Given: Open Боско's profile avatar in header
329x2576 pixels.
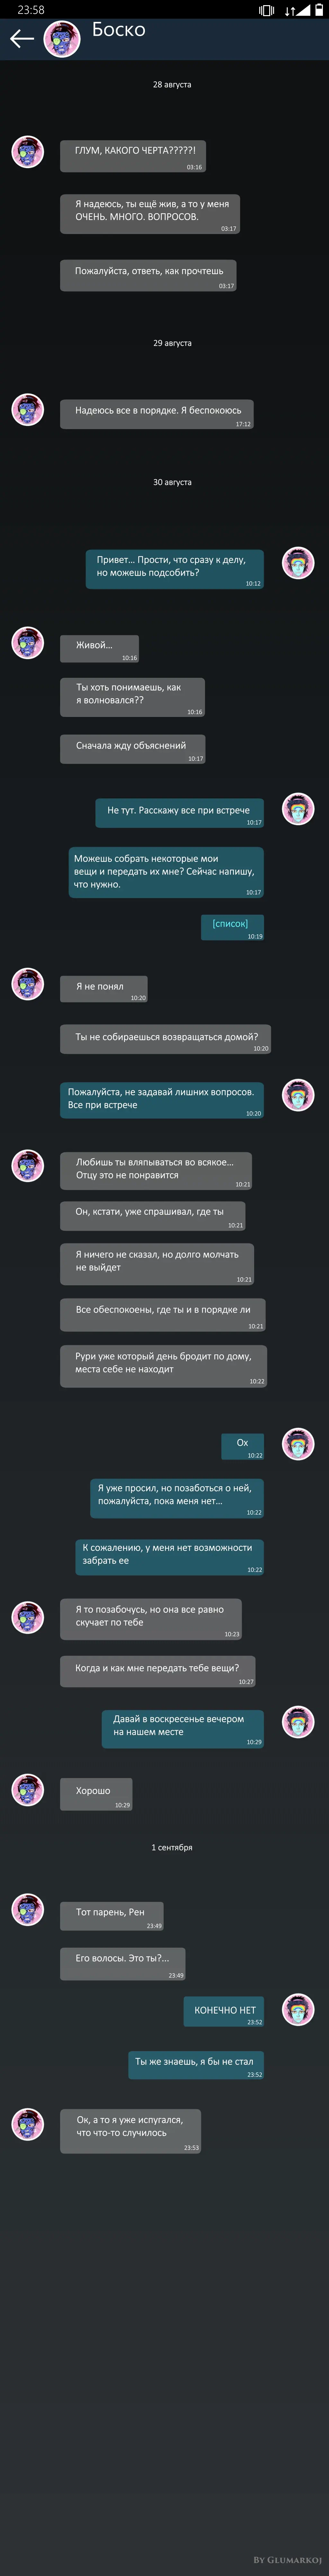Looking at the screenshot, I should click(62, 39).
